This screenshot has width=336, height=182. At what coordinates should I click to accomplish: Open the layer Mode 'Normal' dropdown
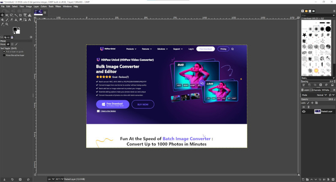(322, 95)
